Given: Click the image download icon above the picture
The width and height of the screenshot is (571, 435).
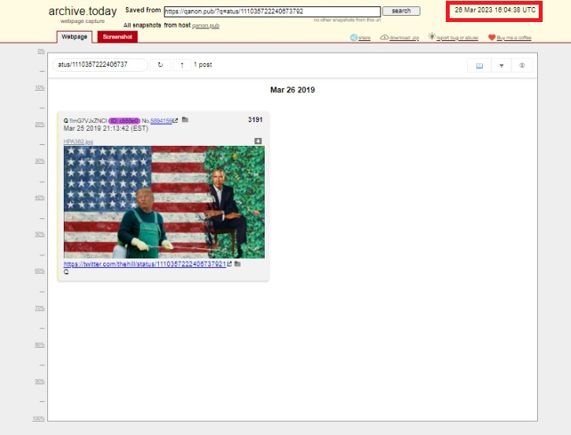Looking at the screenshot, I should click(x=258, y=141).
